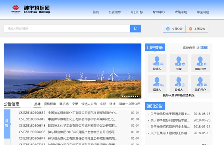Open announcement CSIEZB180306847
Image resolution: width=224 pixels, height=145 pixels.
pyautogui.click(x=79, y=138)
